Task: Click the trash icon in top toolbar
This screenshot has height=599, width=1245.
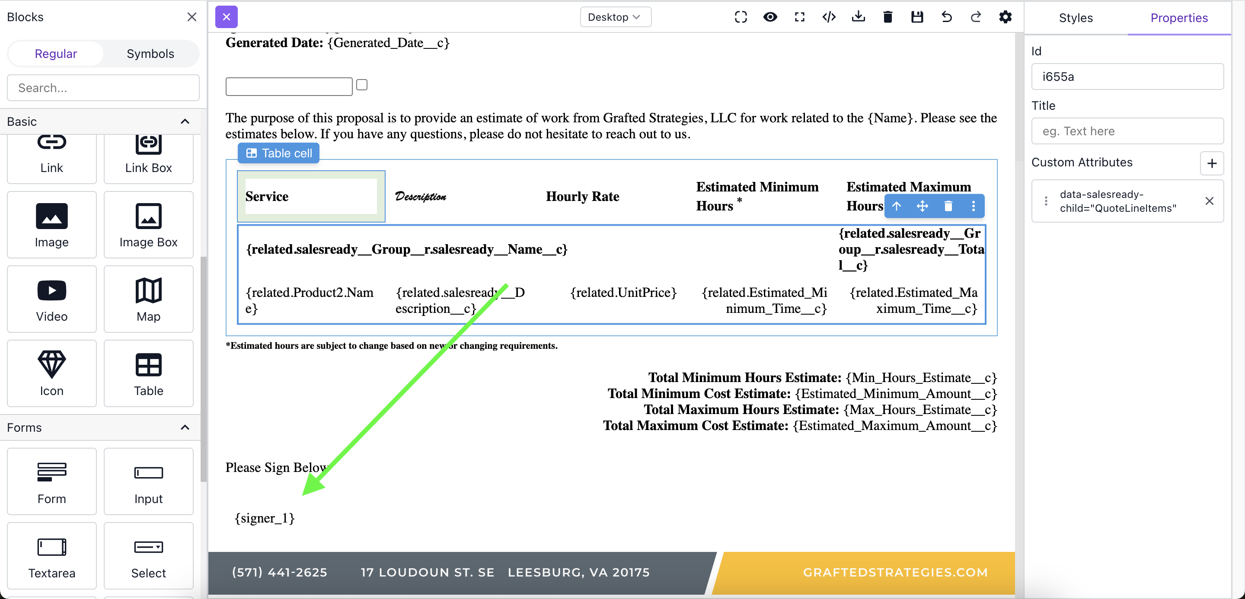Action: 887,17
